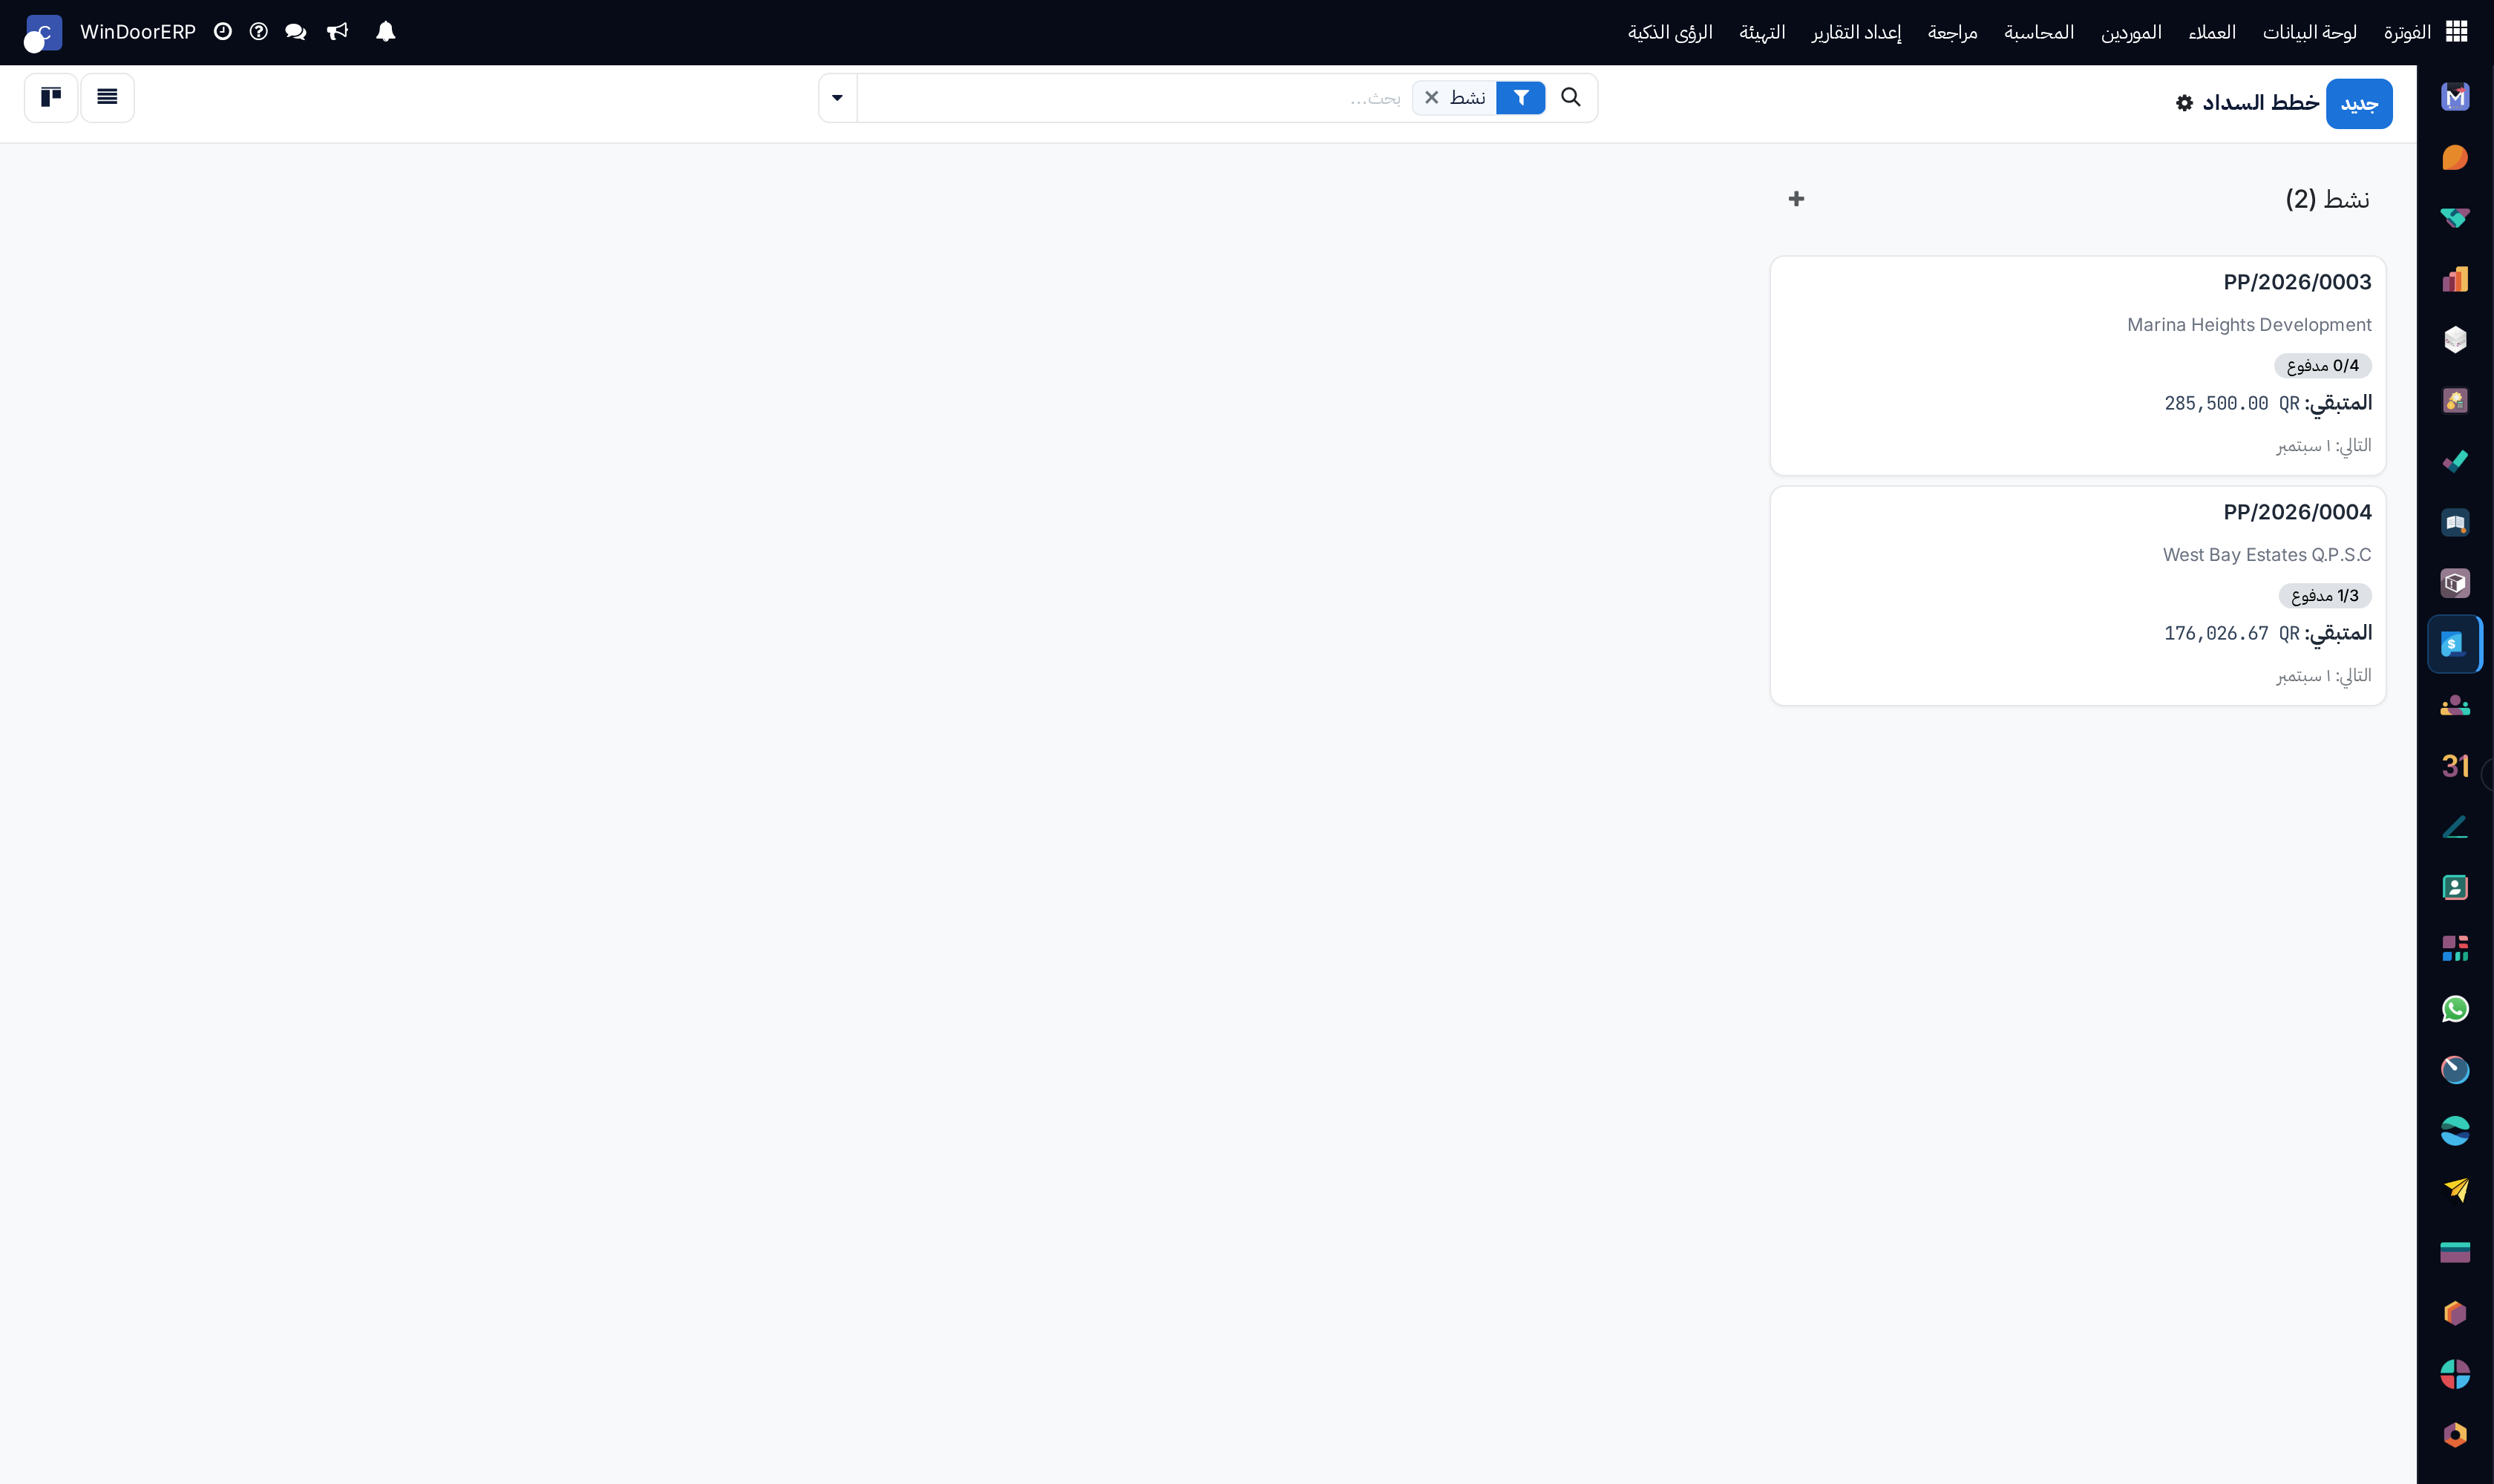Open the الفوترة menu
The width and height of the screenshot is (2494, 1484).
[x=2407, y=32]
